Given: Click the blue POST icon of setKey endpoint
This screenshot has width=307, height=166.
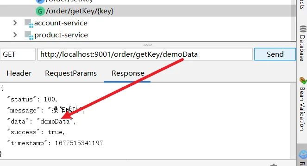Looking at the screenshot, I should coord(40,1).
